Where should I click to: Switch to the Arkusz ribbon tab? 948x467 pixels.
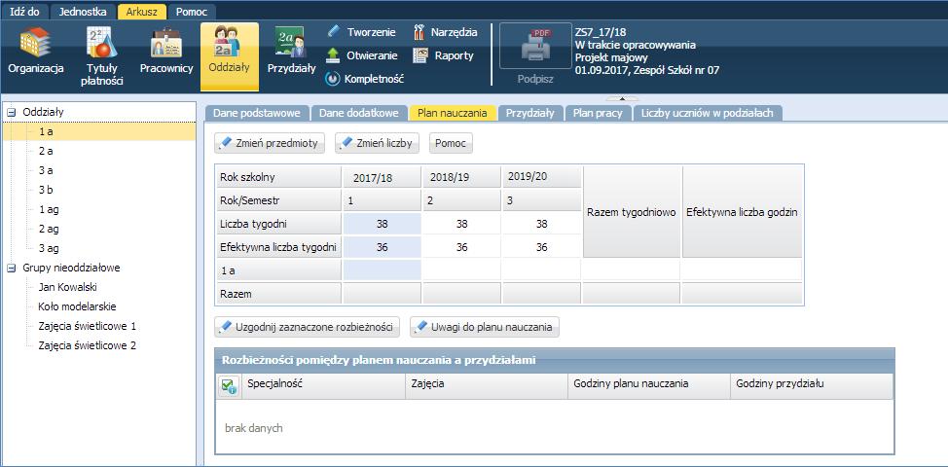point(142,12)
